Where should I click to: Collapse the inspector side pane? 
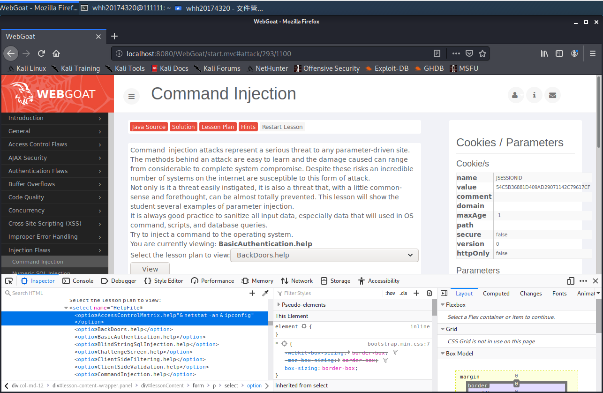pos(444,293)
